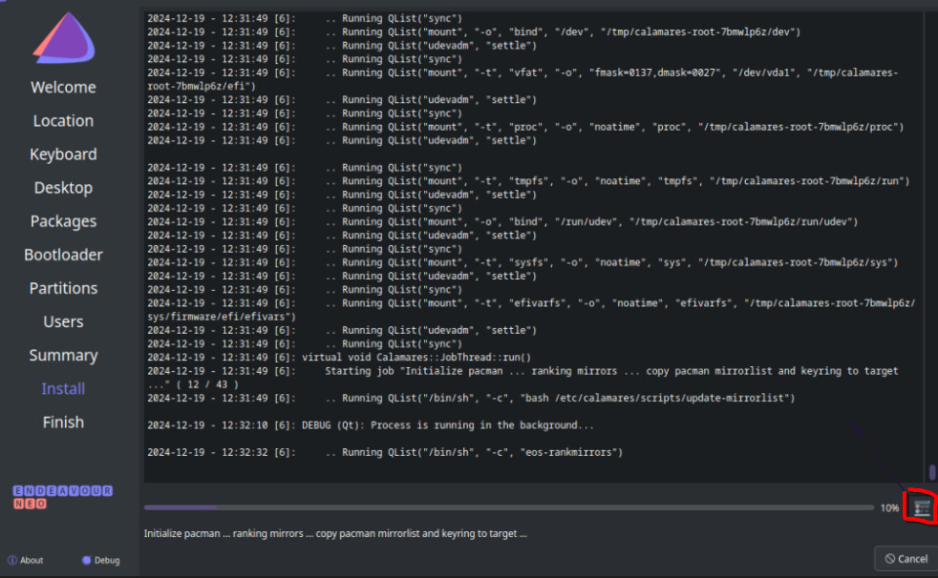Open the Bootloader step

coord(63,255)
